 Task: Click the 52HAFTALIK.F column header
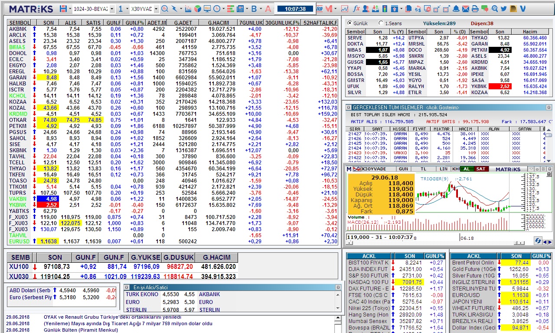[320, 23]
